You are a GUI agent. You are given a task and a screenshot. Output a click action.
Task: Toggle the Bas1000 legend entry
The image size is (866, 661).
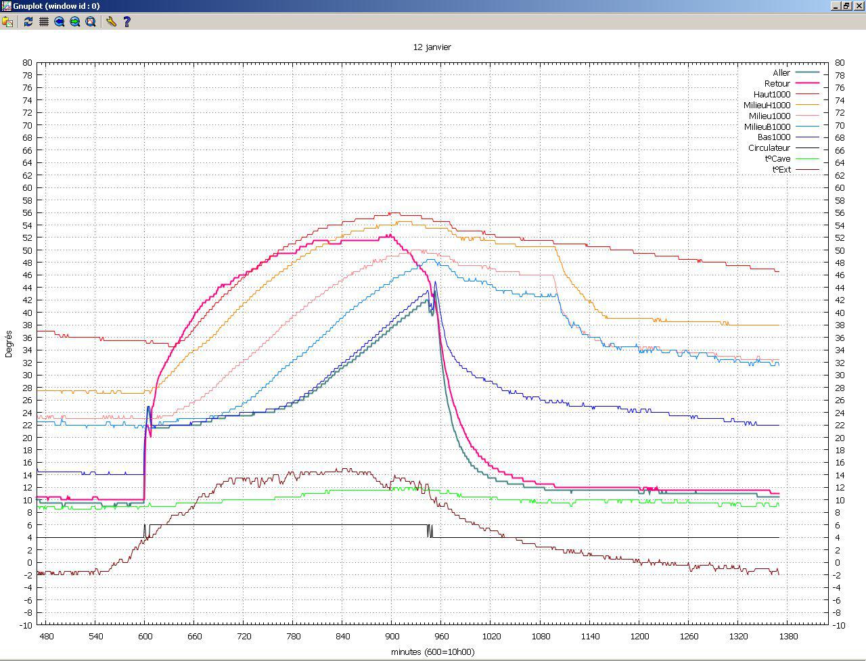(788, 137)
